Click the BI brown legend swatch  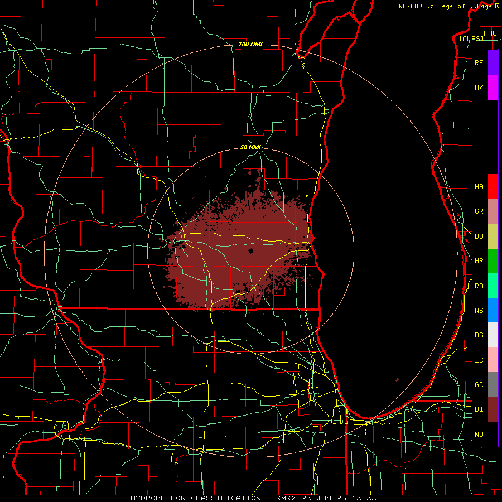pyautogui.click(x=493, y=409)
